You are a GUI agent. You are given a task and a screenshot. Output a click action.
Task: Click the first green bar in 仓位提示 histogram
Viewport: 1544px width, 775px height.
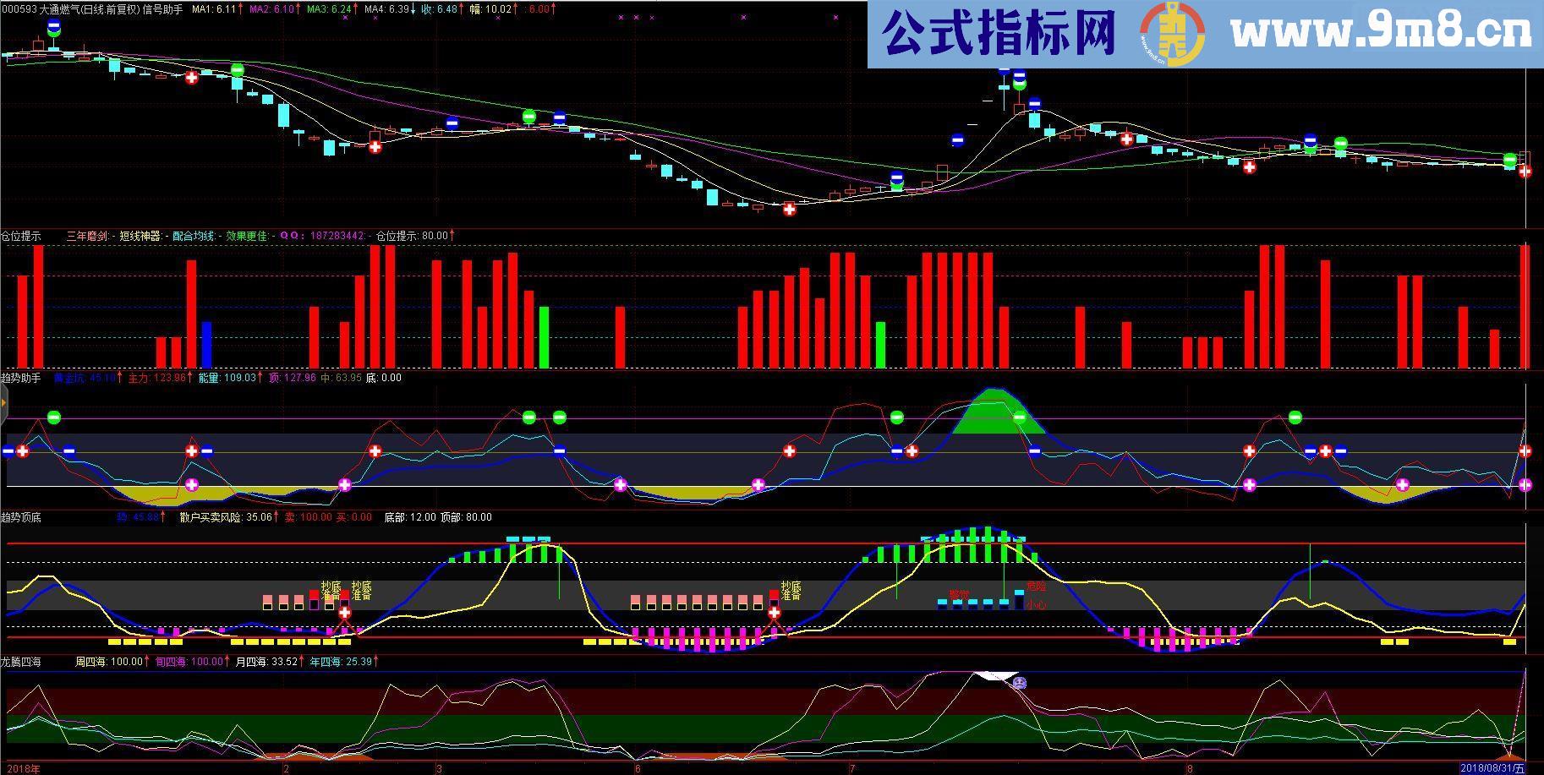pyautogui.click(x=544, y=337)
